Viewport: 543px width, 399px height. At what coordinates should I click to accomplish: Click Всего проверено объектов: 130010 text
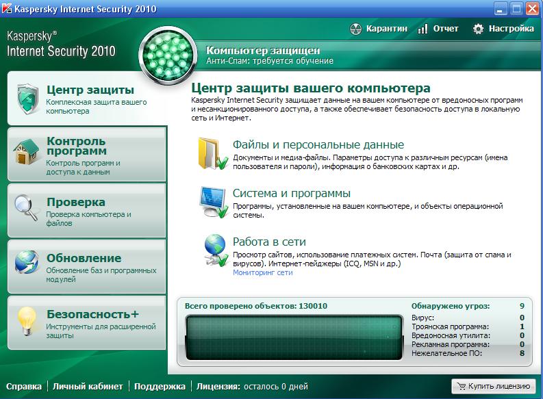[x=256, y=306]
